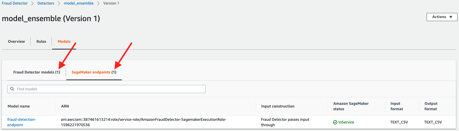Navigate to Detectors in the breadcrumb
Screen dimensions: 459x131
[x=46, y=3]
